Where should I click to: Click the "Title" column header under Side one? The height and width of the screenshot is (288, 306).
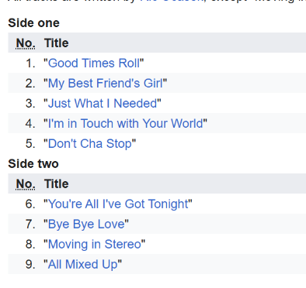57,43
